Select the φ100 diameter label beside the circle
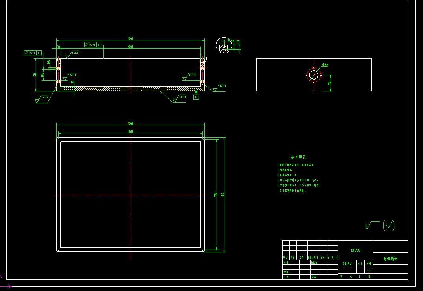Screen dimensions: 423x291 [325, 65]
